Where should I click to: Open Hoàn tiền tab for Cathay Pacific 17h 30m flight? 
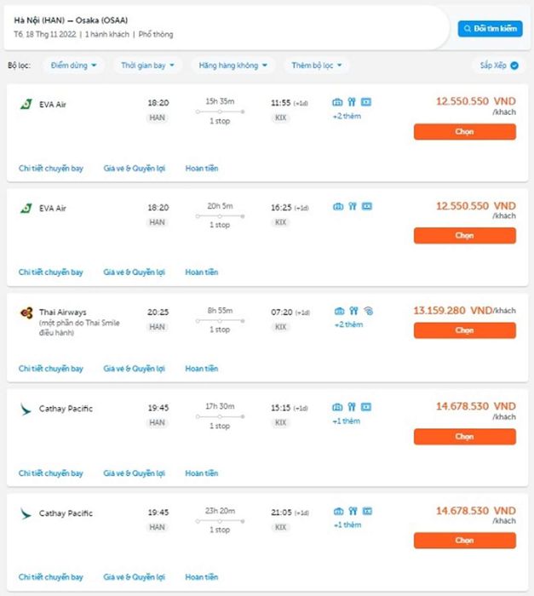click(202, 473)
